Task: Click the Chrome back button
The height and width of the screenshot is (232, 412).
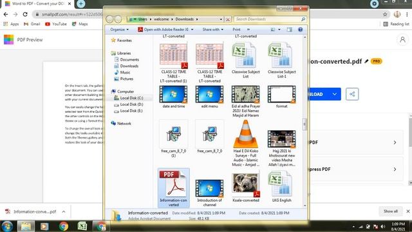Action: (6, 14)
